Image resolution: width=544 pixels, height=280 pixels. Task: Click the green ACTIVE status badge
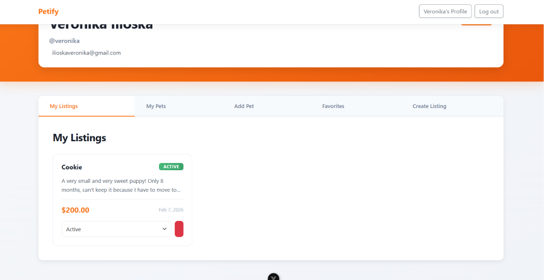coord(171,167)
